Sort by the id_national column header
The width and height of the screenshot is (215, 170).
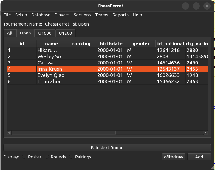point(171,44)
